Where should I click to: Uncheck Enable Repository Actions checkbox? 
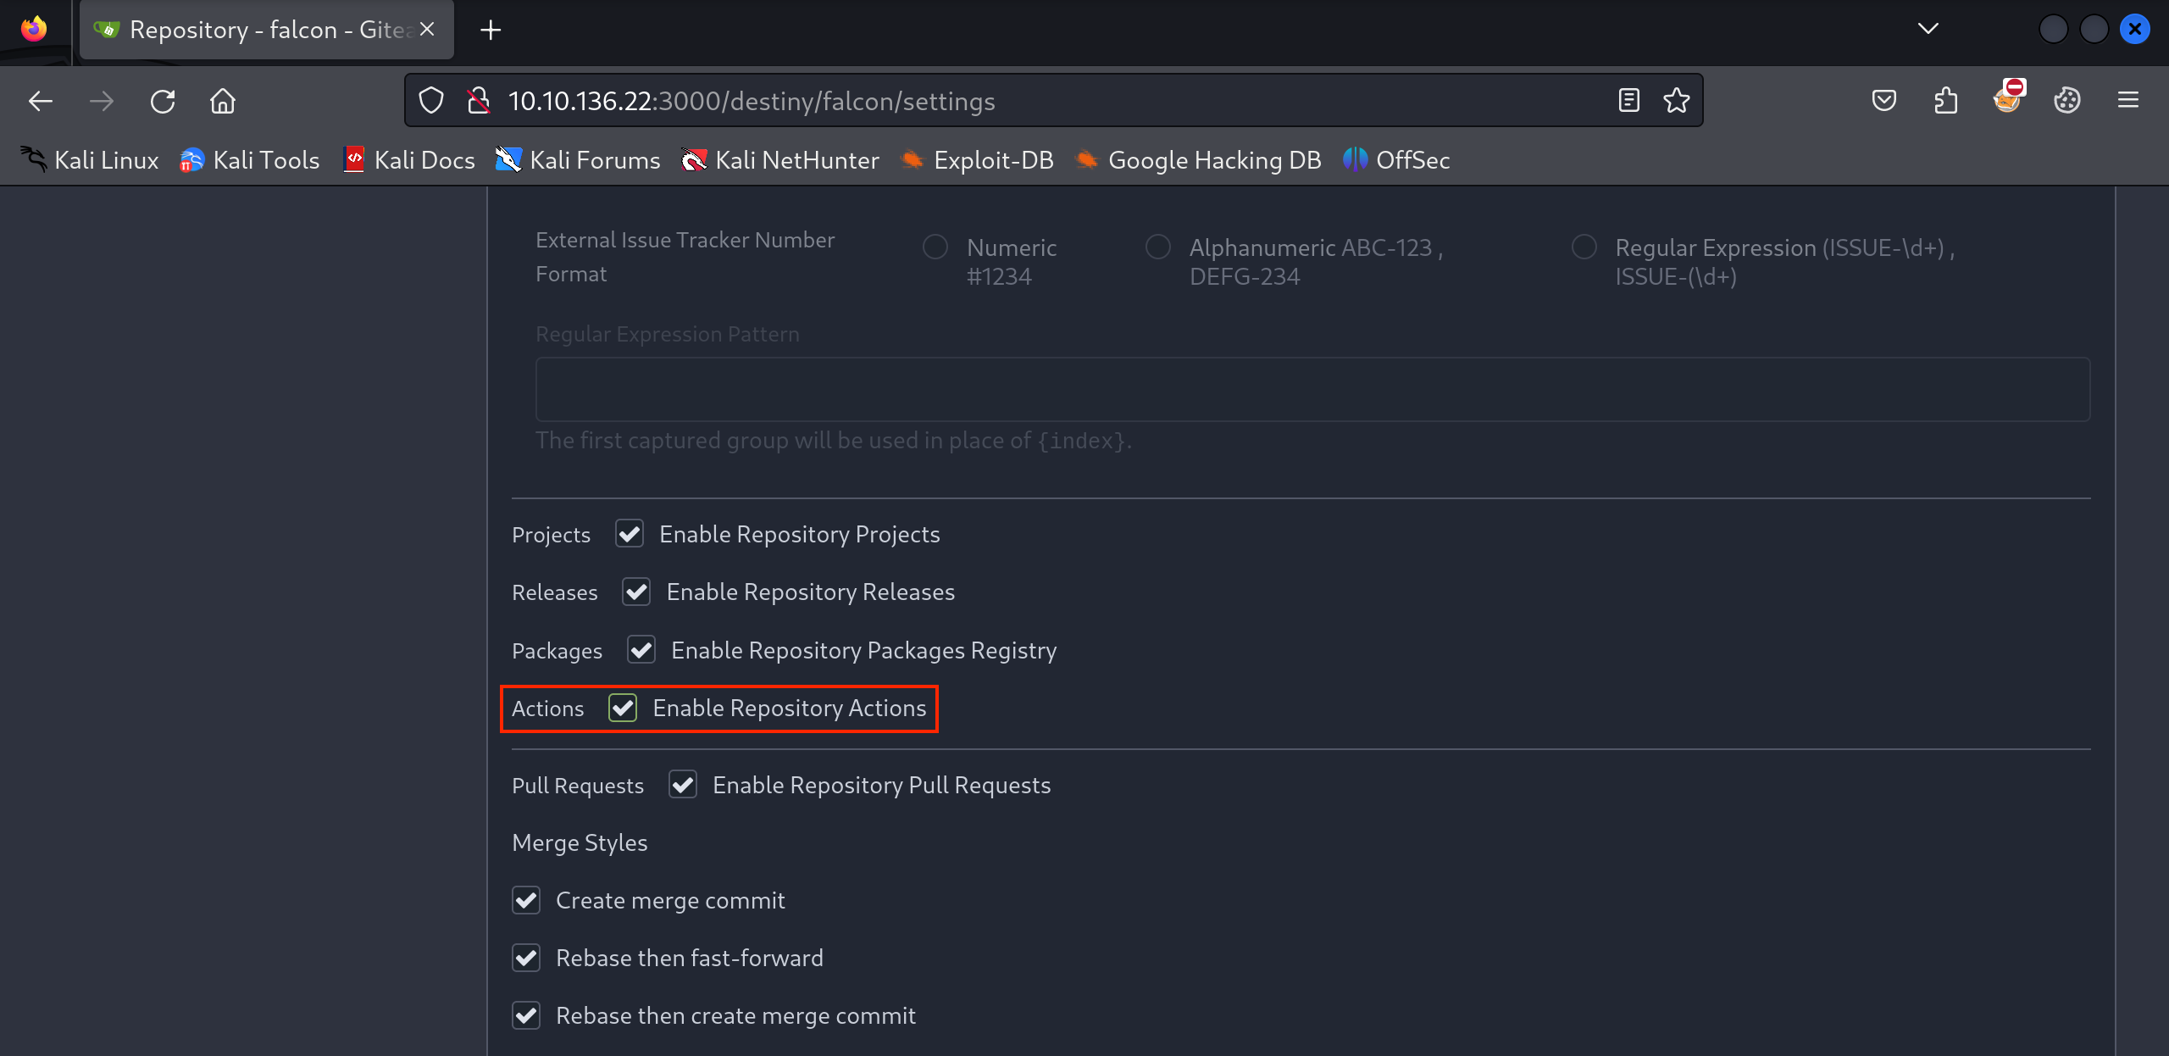coord(623,708)
